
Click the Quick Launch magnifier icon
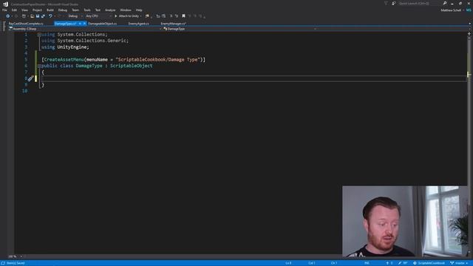(x=445, y=3)
